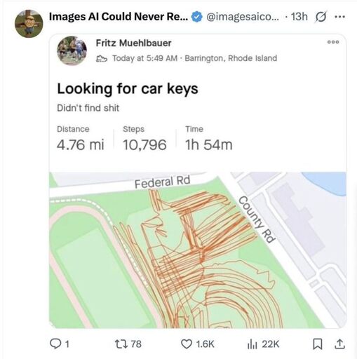Open the 13h timestamp link
The image size is (357, 359).
(x=299, y=17)
